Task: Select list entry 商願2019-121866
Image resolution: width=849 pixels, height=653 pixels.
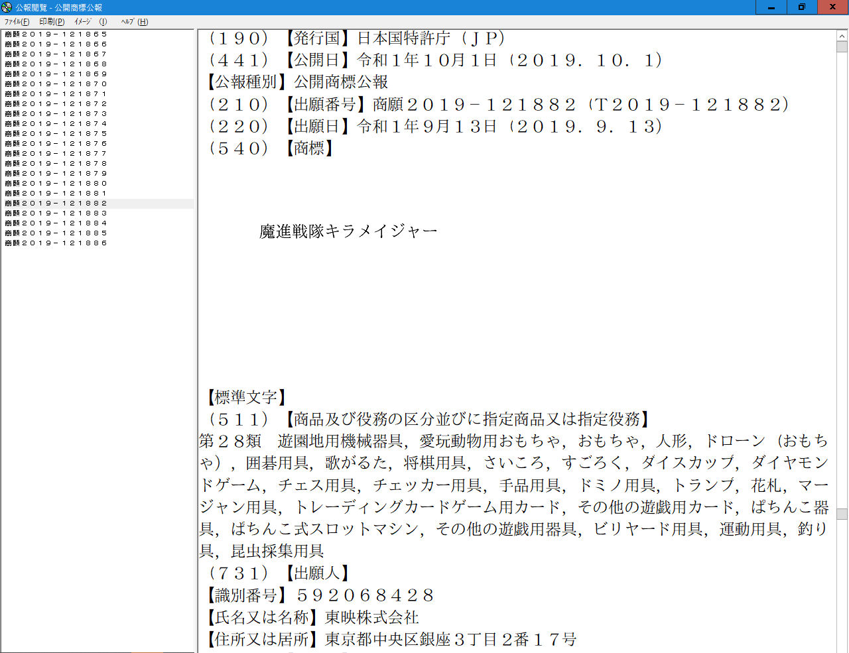Action: (x=56, y=44)
